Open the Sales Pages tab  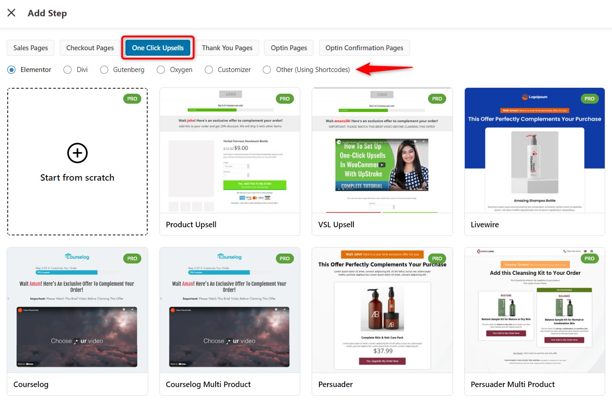point(30,48)
